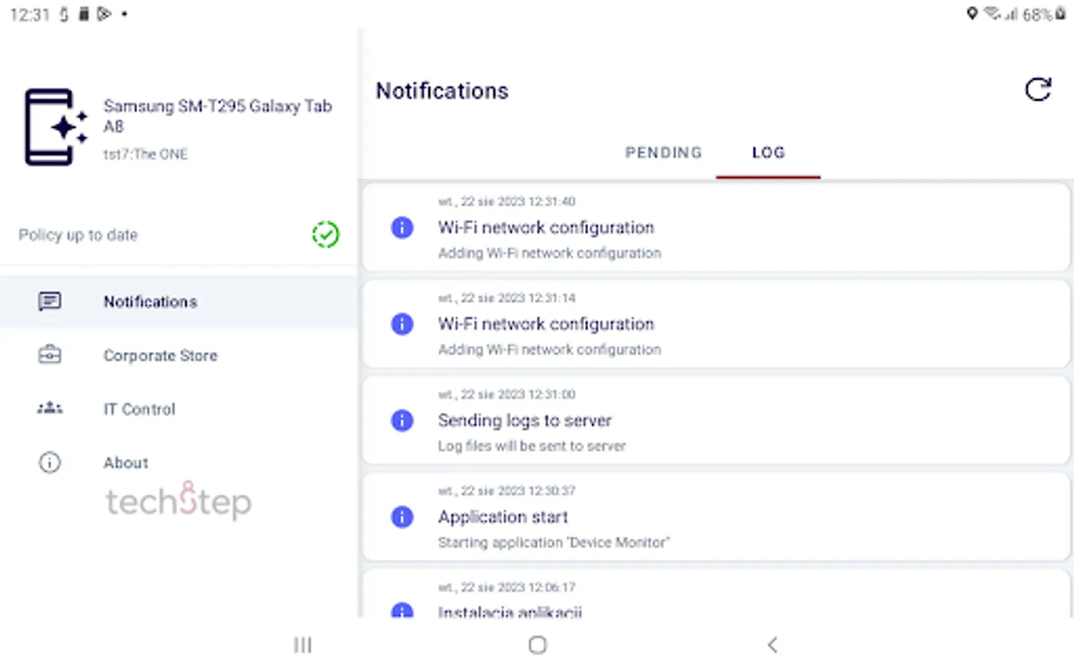Tap the IT Control people icon
1074x671 pixels.
50,409
